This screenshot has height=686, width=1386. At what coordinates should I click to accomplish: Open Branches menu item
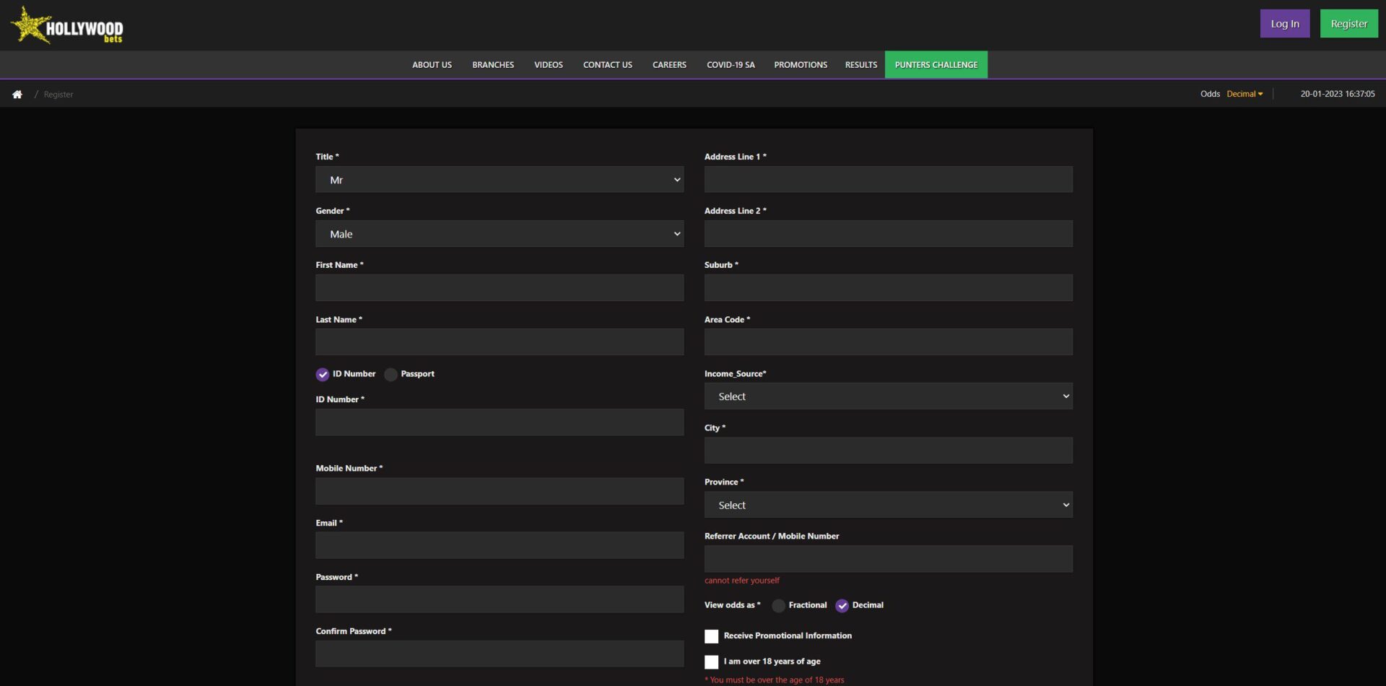pos(493,65)
